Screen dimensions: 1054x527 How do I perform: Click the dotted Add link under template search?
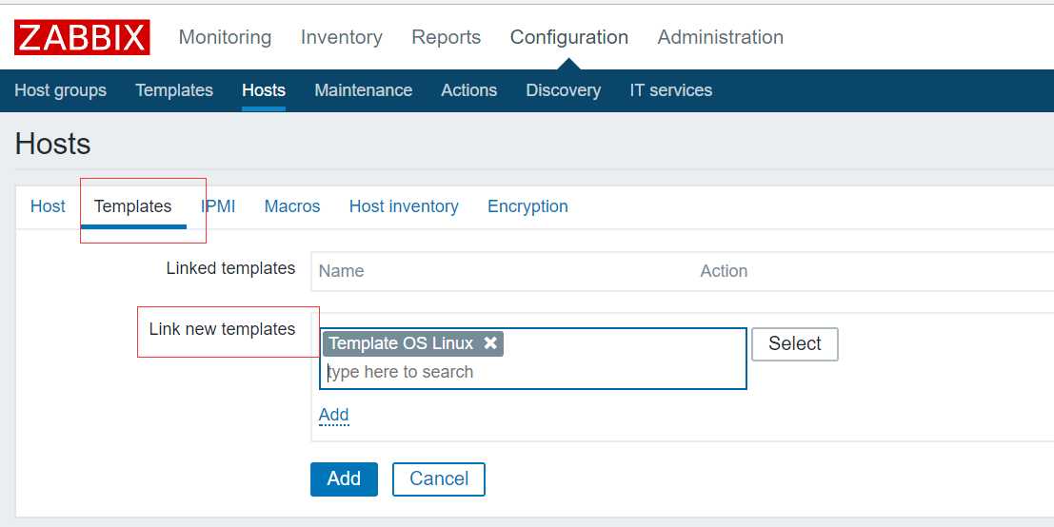click(333, 415)
